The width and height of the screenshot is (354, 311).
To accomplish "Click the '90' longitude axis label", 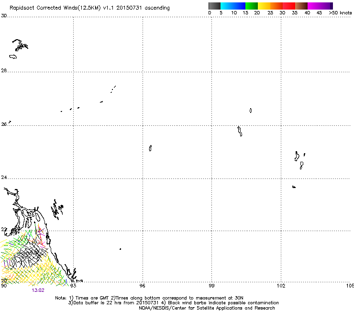I will [4, 286].
